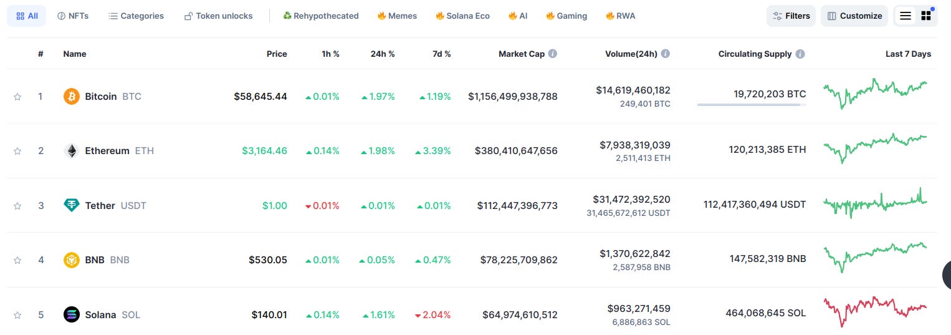
Task: Open the Filters panel
Action: point(791,16)
